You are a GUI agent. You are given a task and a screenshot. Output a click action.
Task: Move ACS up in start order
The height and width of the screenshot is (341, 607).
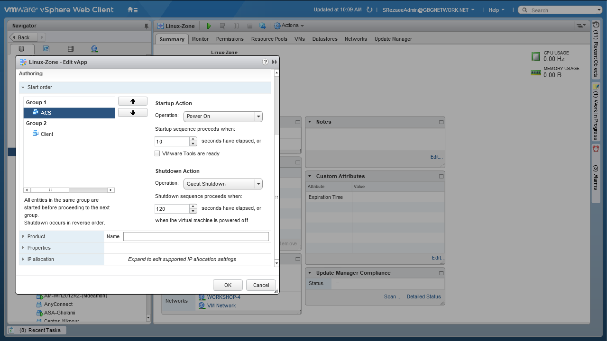[132, 101]
